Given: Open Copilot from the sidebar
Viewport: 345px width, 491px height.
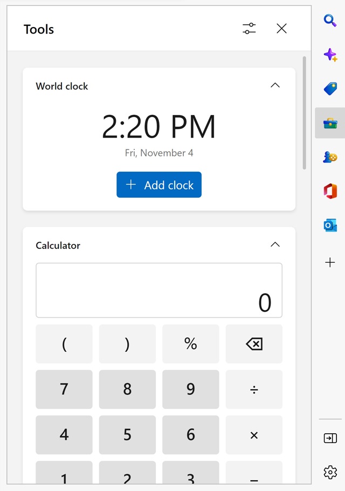Looking at the screenshot, I should 330,54.
